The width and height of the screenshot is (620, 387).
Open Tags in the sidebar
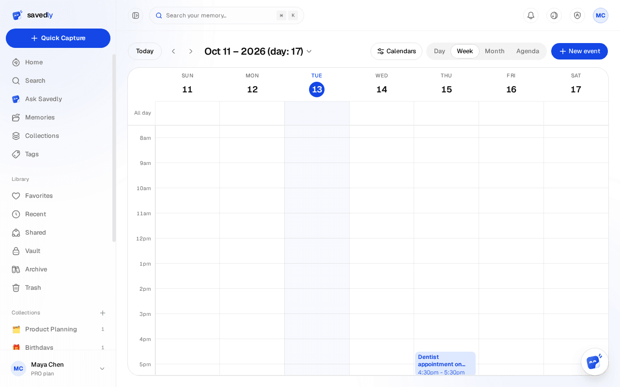[58, 154]
